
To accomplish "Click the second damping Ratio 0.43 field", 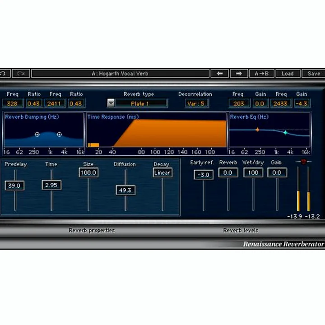I will [76, 103].
